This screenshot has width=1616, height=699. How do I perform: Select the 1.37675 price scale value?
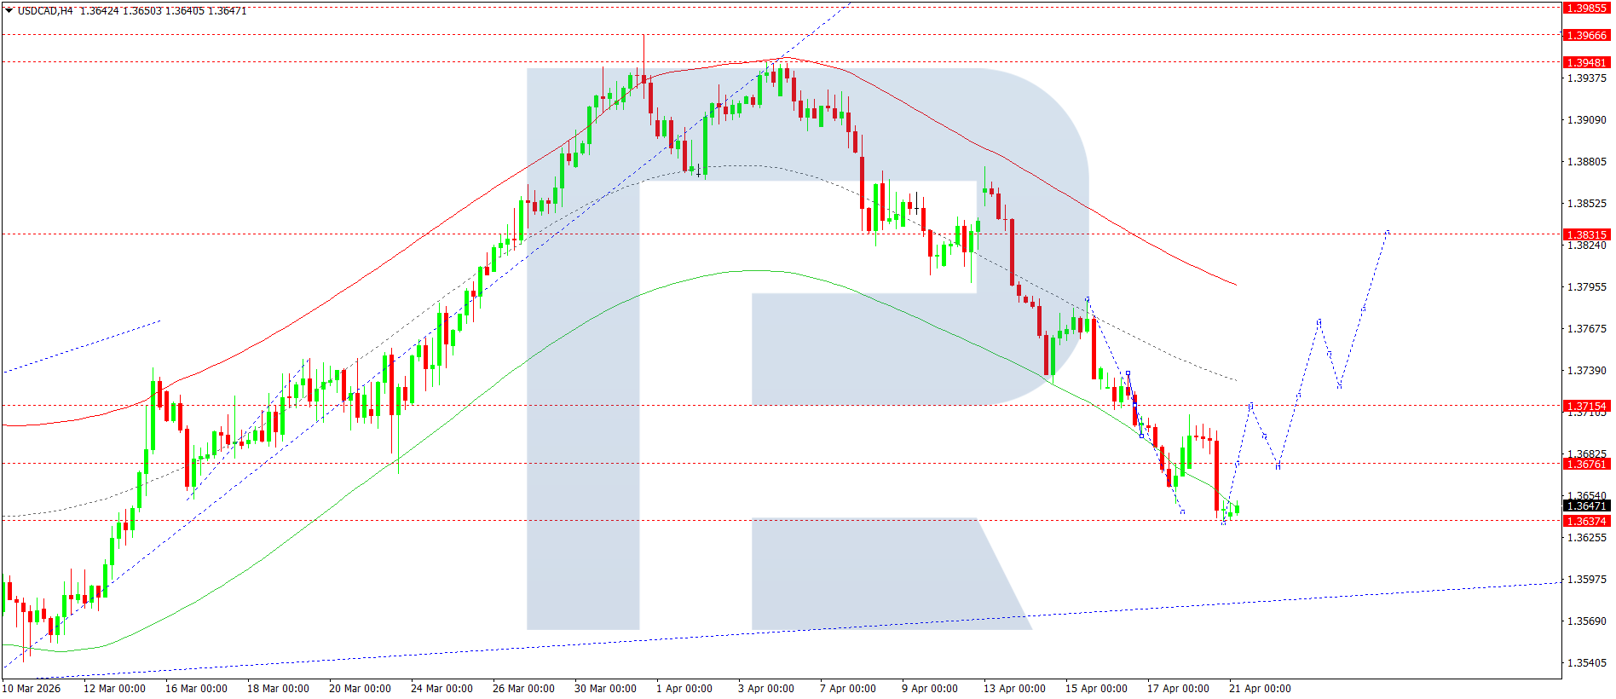coord(1587,329)
